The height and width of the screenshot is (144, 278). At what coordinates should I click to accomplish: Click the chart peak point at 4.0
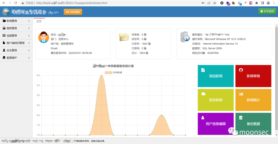click(101, 75)
